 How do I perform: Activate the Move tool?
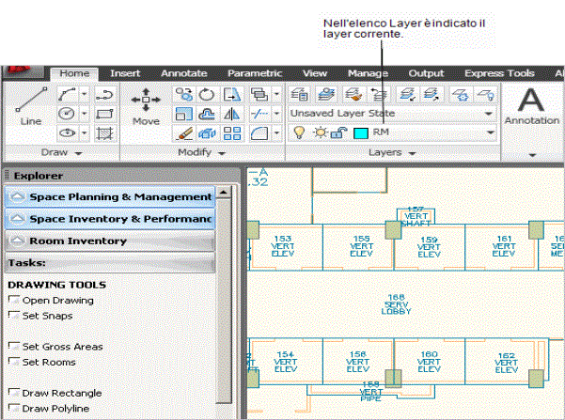[146, 106]
